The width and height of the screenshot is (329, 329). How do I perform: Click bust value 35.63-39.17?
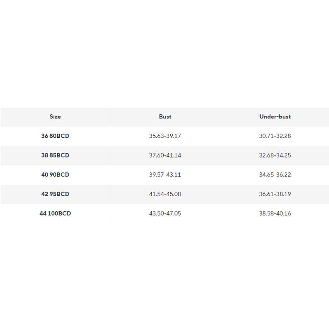point(165,136)
